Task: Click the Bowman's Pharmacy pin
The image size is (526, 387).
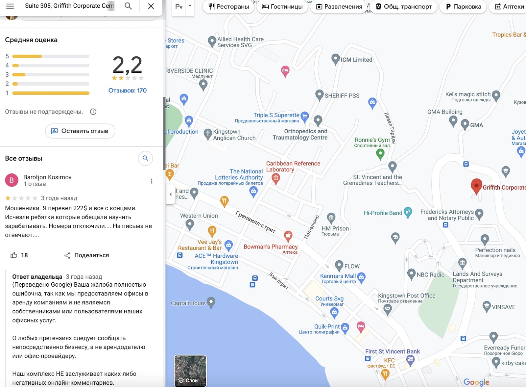Action: pyautogui.click(x=288, y=236)
